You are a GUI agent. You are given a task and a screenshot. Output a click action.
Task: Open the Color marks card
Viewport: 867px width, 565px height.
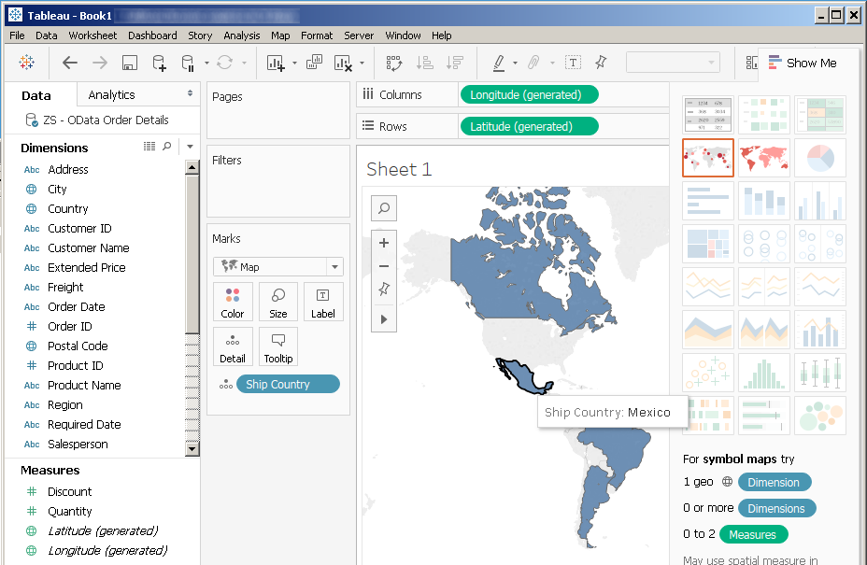tap(233, 302)
